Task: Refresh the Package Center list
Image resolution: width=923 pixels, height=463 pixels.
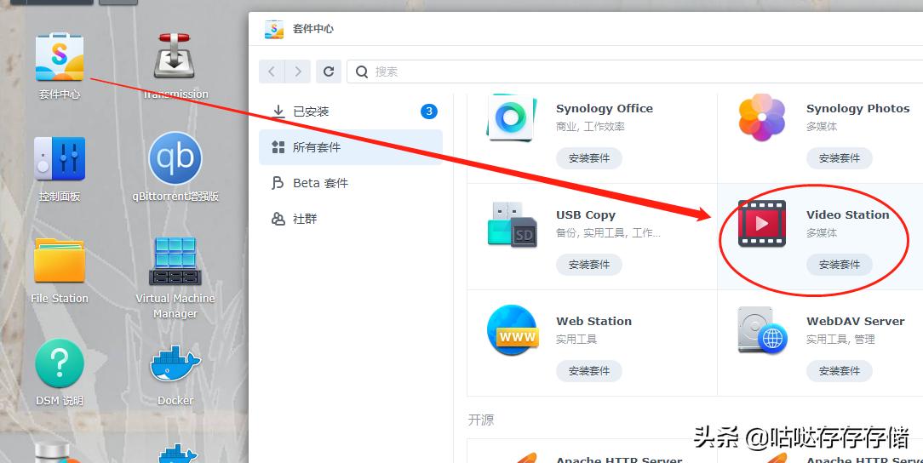Action: (329, 71)
